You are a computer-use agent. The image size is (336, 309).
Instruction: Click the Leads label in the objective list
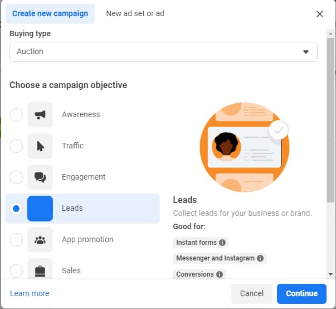72,208
